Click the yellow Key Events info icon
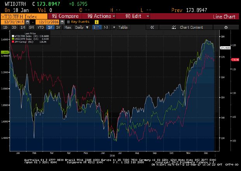 (x=96, y=22)
